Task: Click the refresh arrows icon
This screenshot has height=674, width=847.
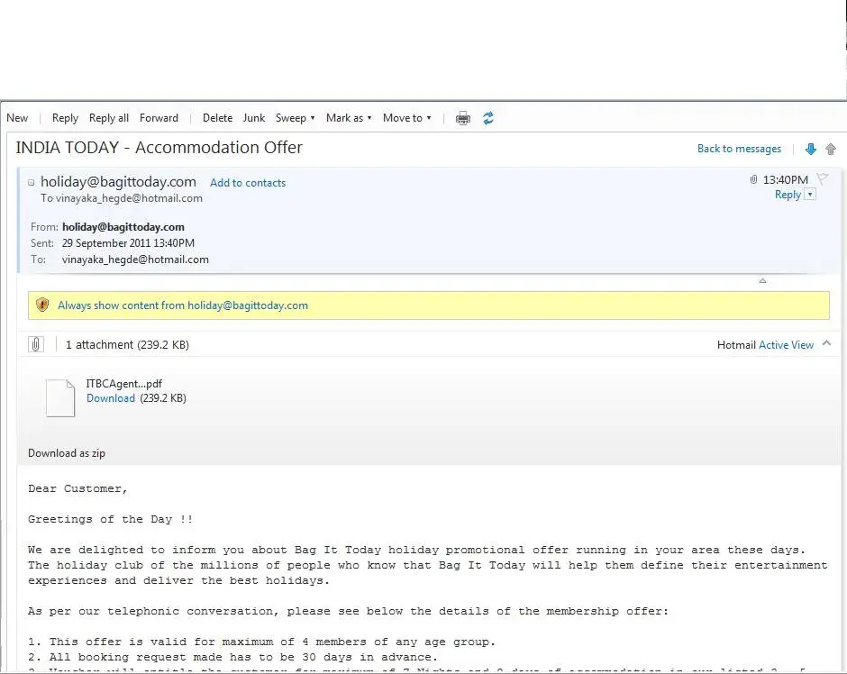Action: point(488,118)
